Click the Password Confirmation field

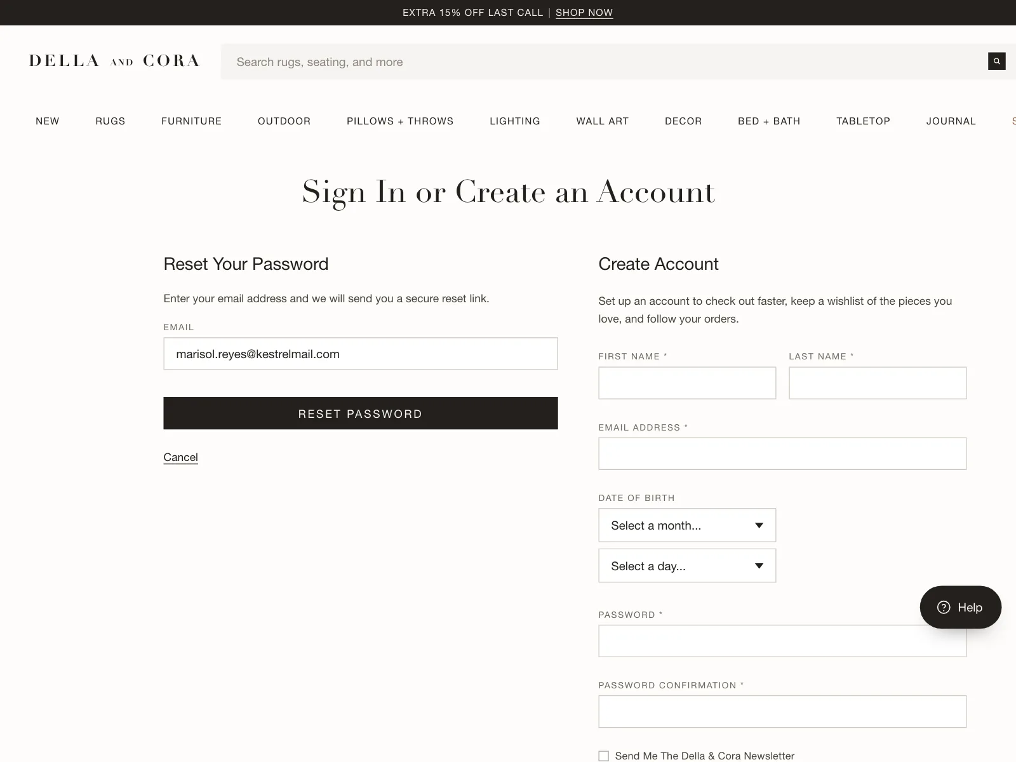(x=782, y=711)
